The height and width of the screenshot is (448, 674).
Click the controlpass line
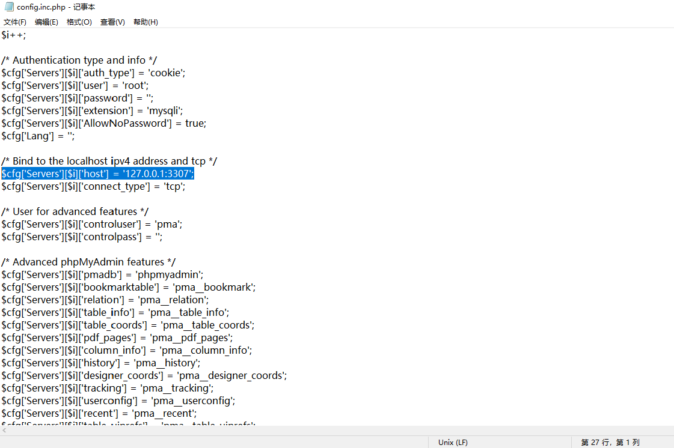[82, 237]
